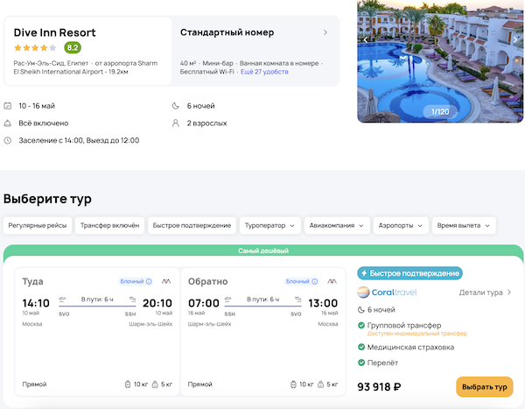Toggle the Быстрое подтверждение filter chip
The height and width of the screenshot is (409, 525).
tap(192, 225)
